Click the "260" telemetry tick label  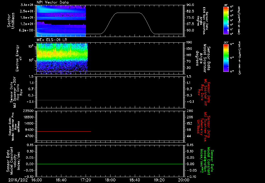(x=189, y=111)
